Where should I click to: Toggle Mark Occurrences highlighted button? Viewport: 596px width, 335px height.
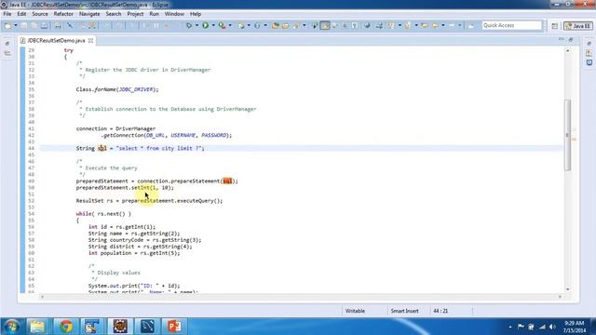325,25
